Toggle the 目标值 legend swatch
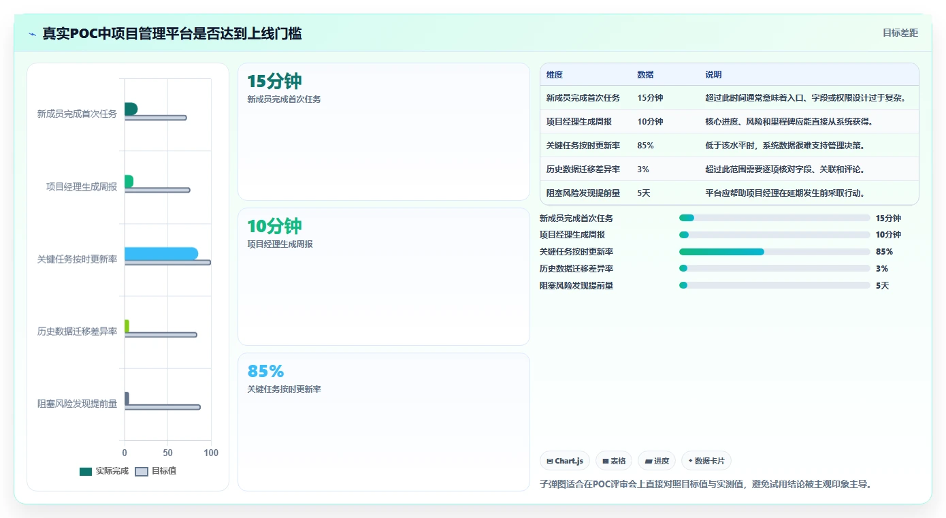Image resolution: width=946 pixels, height=518 pixels. point(142,471)
